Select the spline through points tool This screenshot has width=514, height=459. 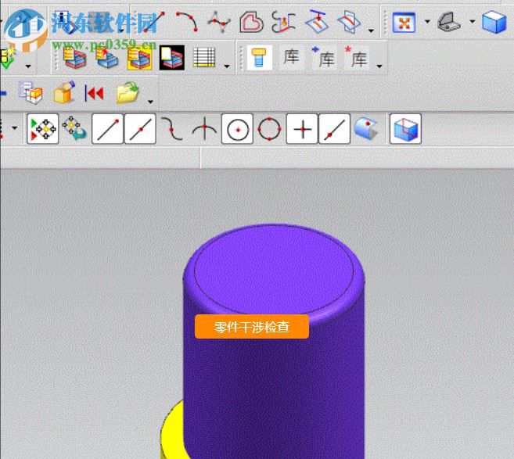[218, 22]
